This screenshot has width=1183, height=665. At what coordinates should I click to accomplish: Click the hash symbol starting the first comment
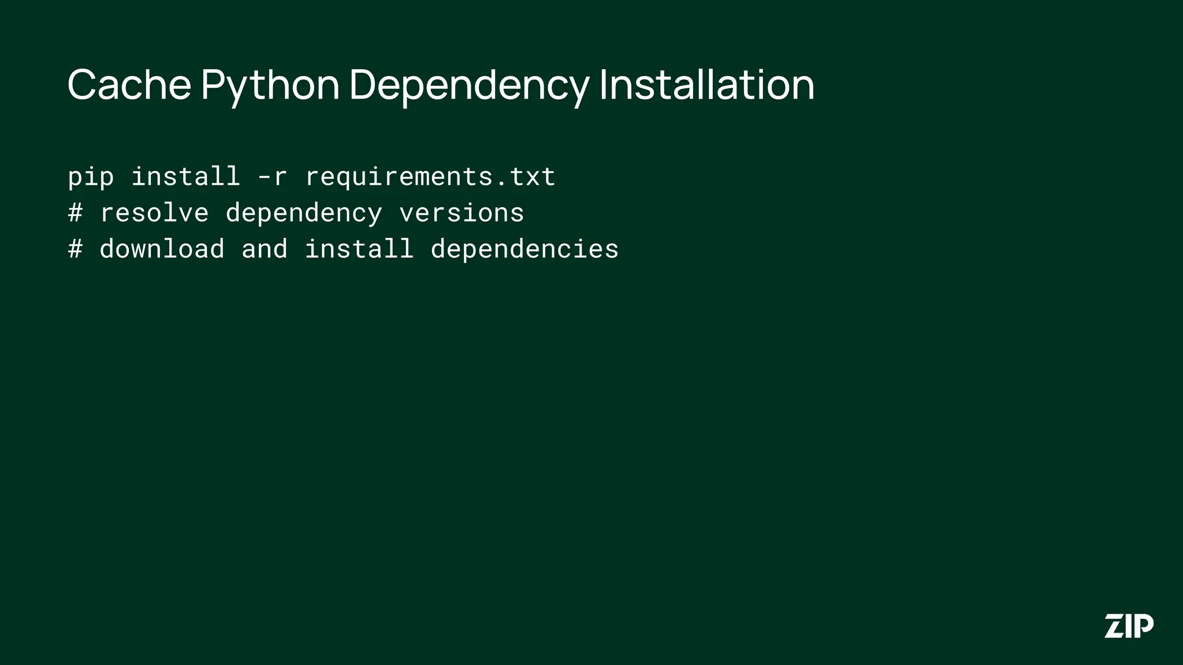tap(75, 212)
